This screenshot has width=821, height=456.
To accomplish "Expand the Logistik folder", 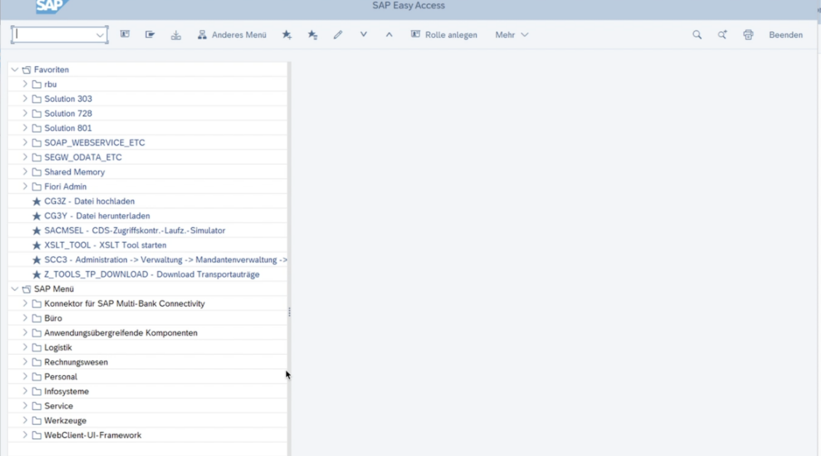I will [x=25, y=347].
